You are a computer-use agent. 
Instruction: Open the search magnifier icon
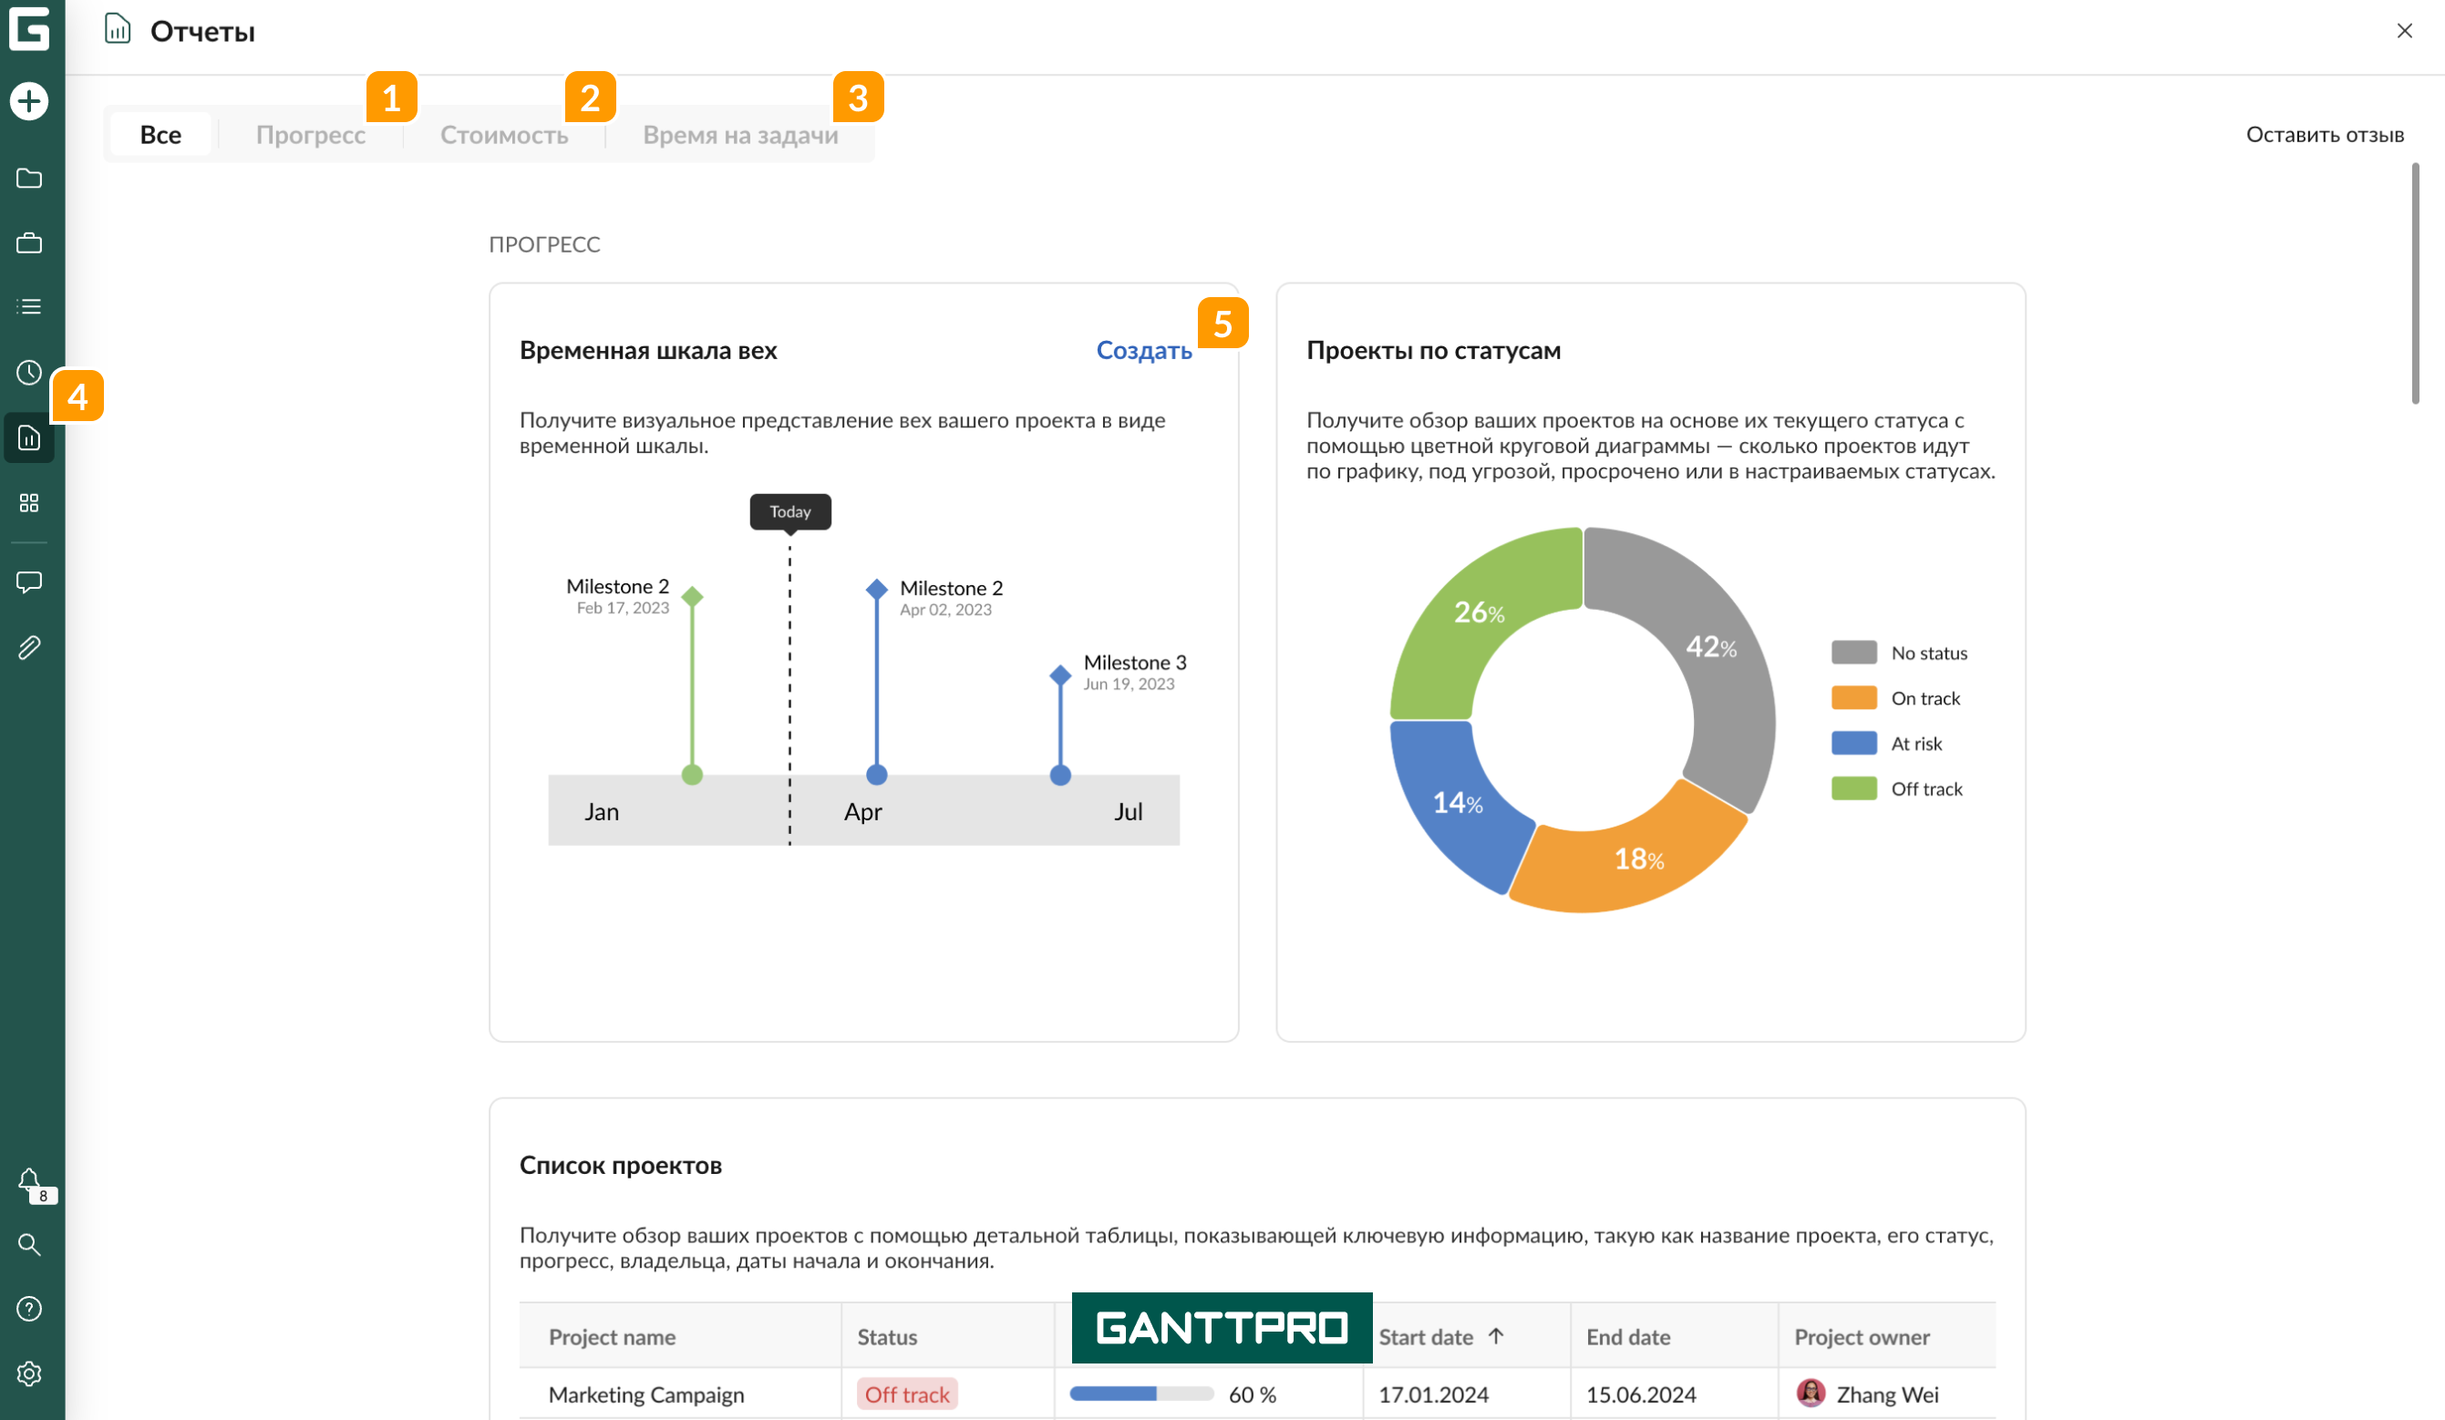(29, 1244)
